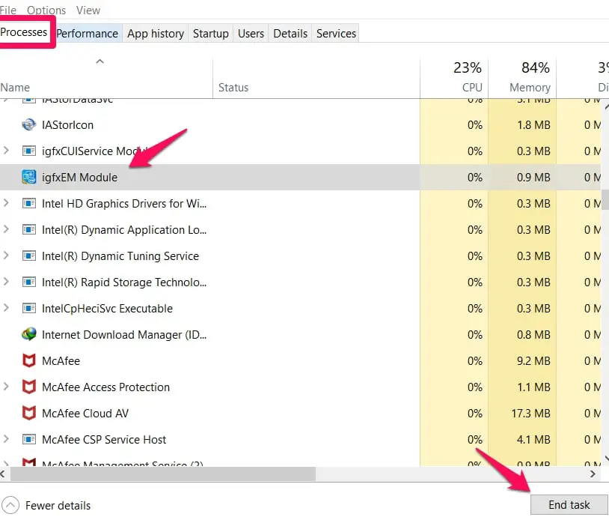Click the 0.8 MB memory value
Image resolution: width=609 pixels, height=526 pixels.
point(533,335)
